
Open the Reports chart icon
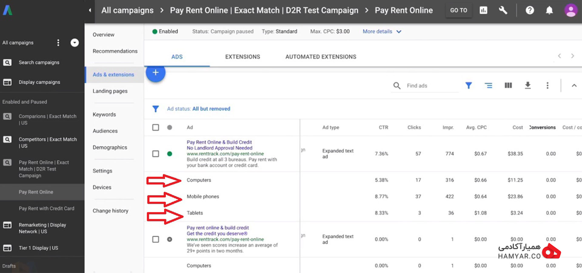[483, 10]
